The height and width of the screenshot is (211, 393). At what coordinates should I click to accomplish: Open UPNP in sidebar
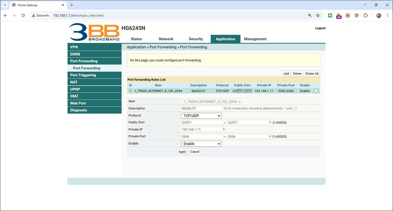pyautogui.click(x=95, y=89)
